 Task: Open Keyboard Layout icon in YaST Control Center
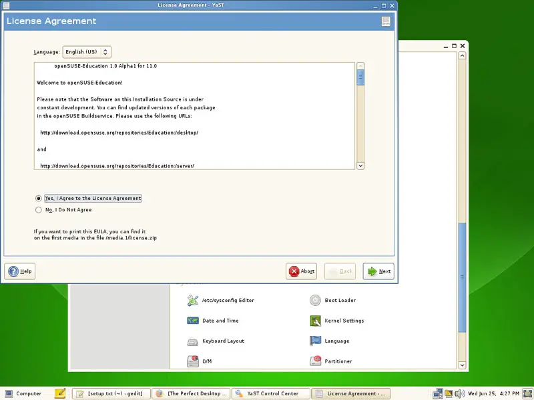click(x=193, y=341)
